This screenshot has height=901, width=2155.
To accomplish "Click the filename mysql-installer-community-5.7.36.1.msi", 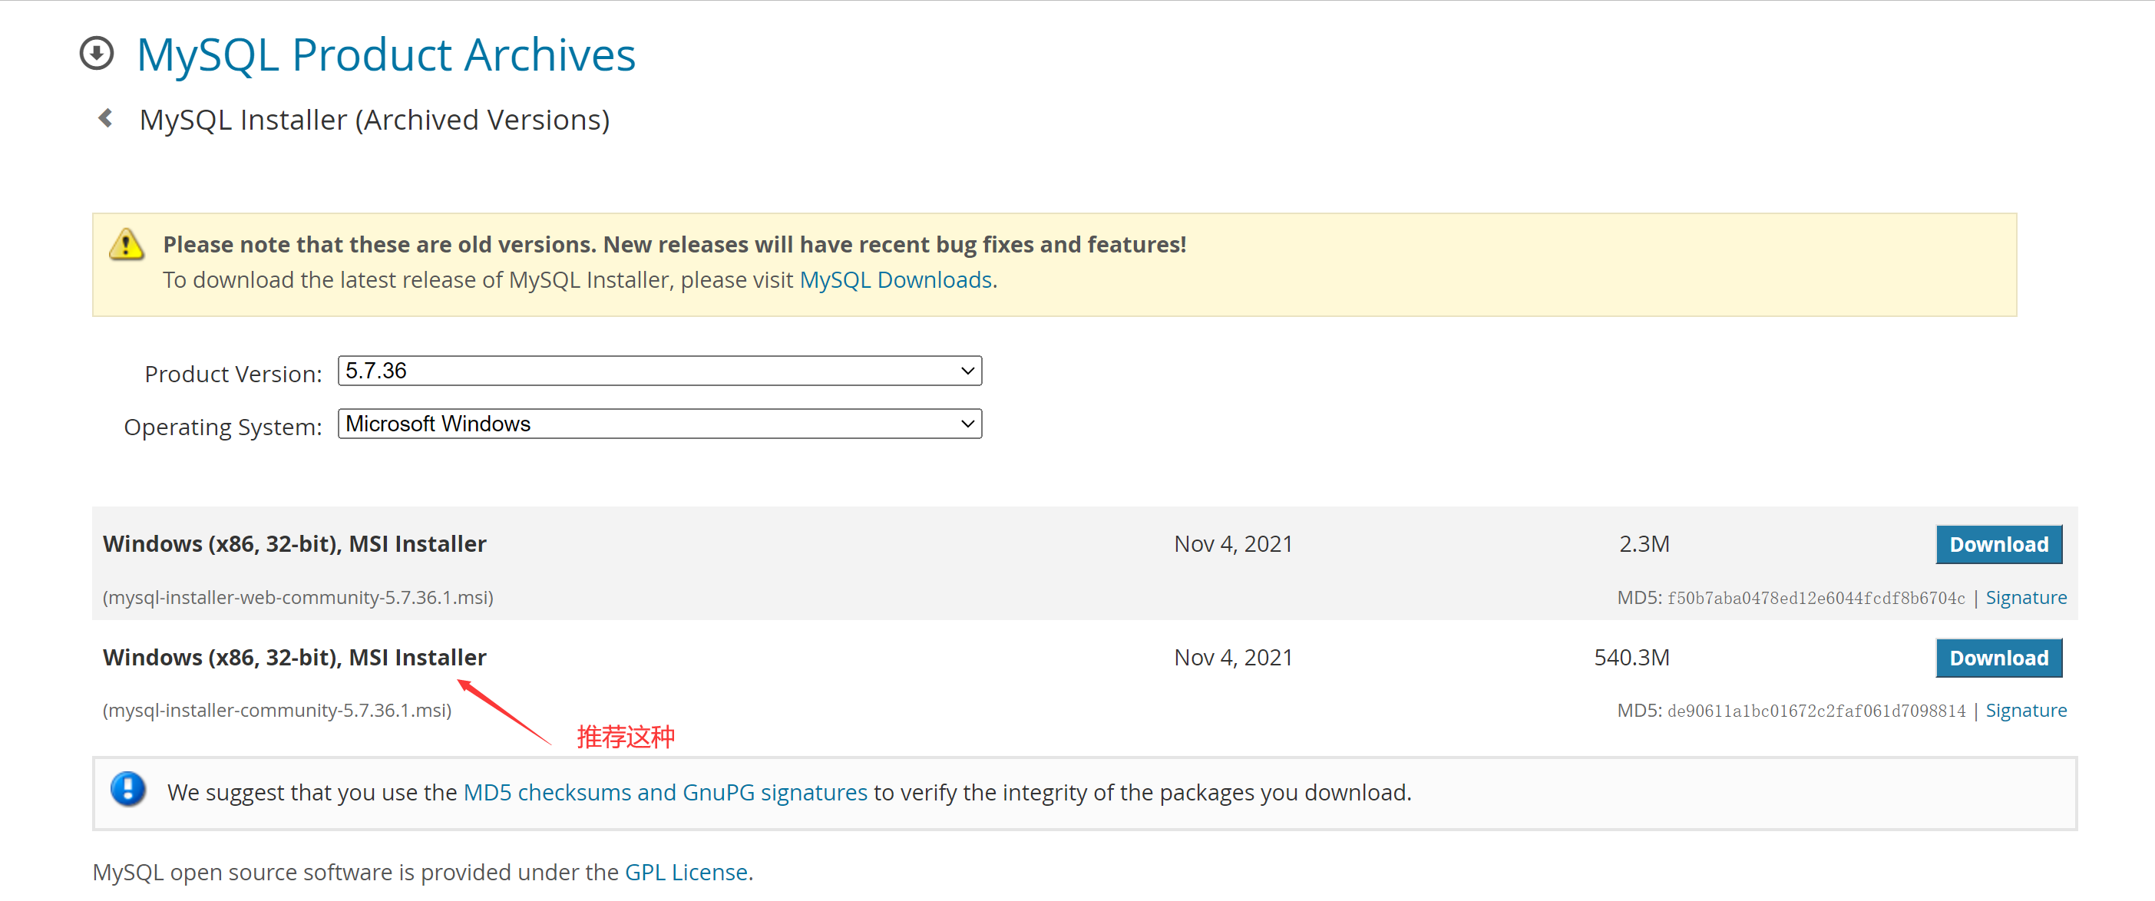I will (276, 709).
